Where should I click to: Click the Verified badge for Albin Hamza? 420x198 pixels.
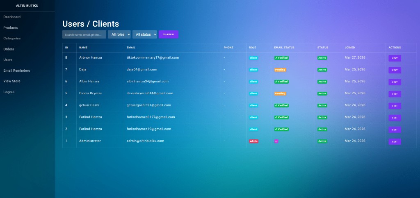coord(281,82)
